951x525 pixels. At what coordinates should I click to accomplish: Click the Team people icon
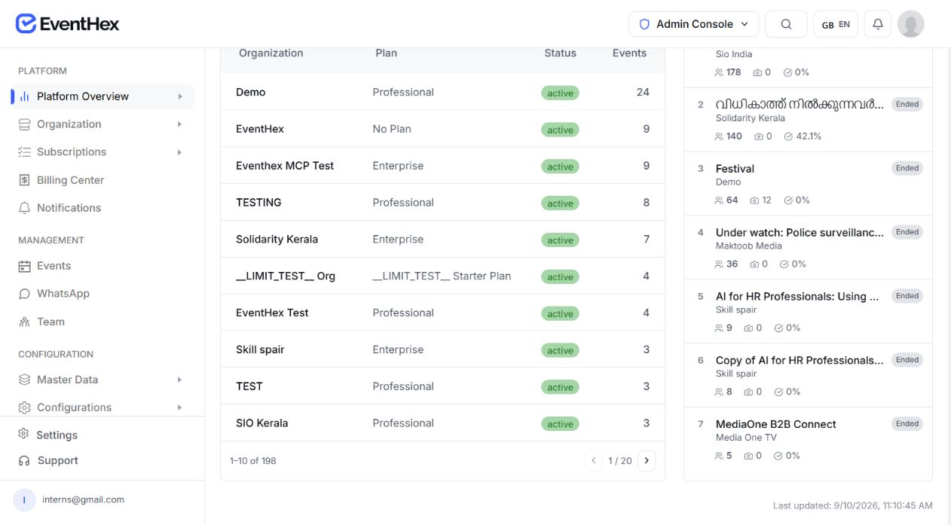pos(25,322)
